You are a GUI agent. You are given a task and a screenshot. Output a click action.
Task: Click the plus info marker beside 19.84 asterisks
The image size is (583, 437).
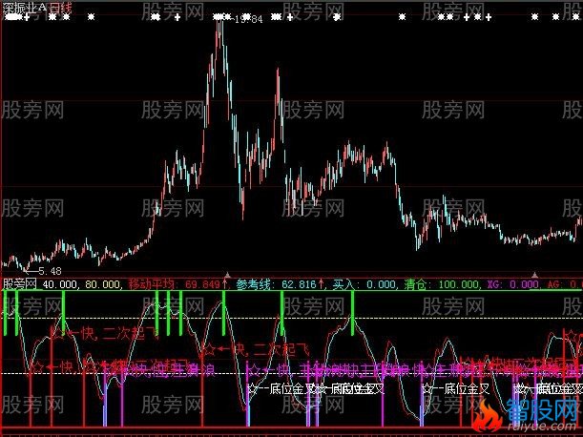[x=290, y=17]
